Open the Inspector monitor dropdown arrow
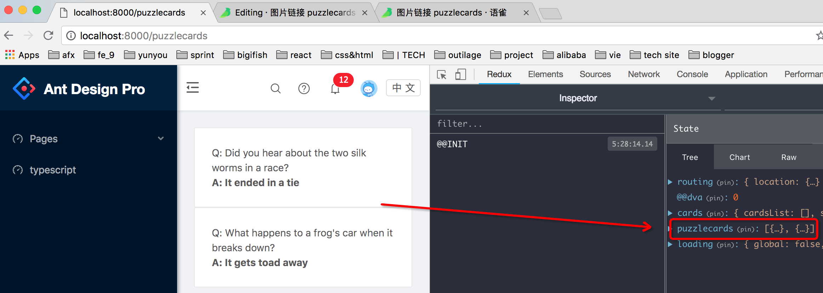 [x=712, y=98]
